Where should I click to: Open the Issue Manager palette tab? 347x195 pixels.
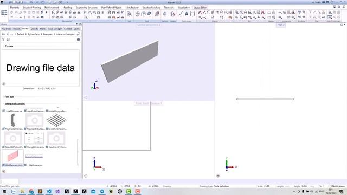click(55, 29)
